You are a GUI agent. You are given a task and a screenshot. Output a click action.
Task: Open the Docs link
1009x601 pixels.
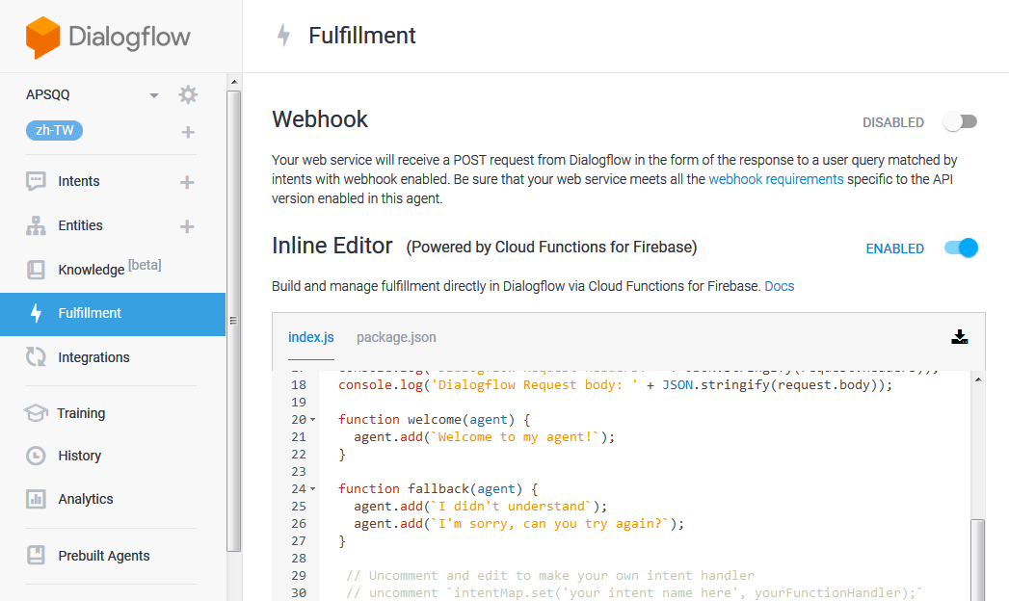click(x=780, y=286)
